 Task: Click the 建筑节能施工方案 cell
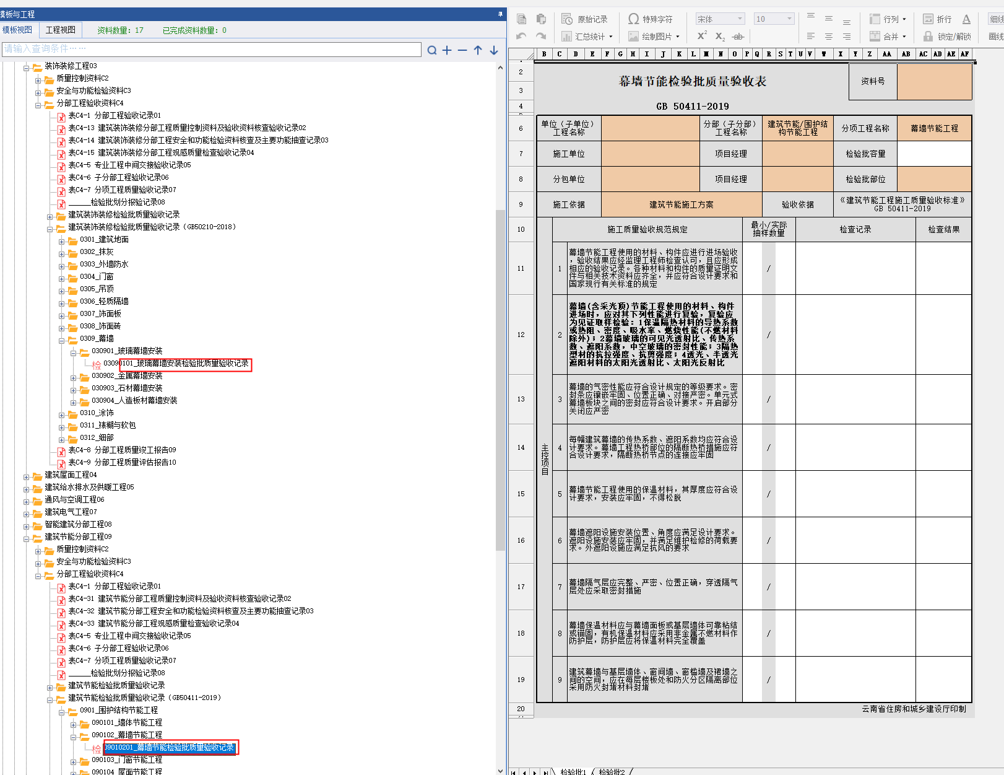coord(681,204)
